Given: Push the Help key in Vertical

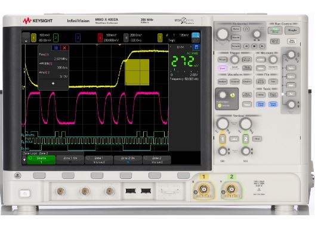Looking at the screenshot, I should tap(257, 140).
